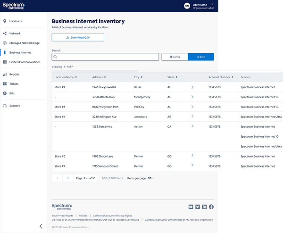The image size is (283, 233).
Task: Open details chevron for 3950 Atlanta Hwy row
Action: point(192,97)
